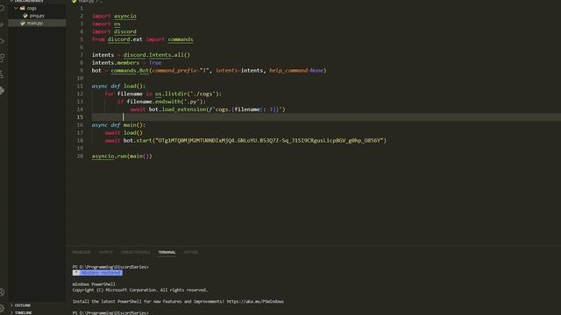
Task: Click 'discord.Intents.all()' in the code
Action: [157, 55]
